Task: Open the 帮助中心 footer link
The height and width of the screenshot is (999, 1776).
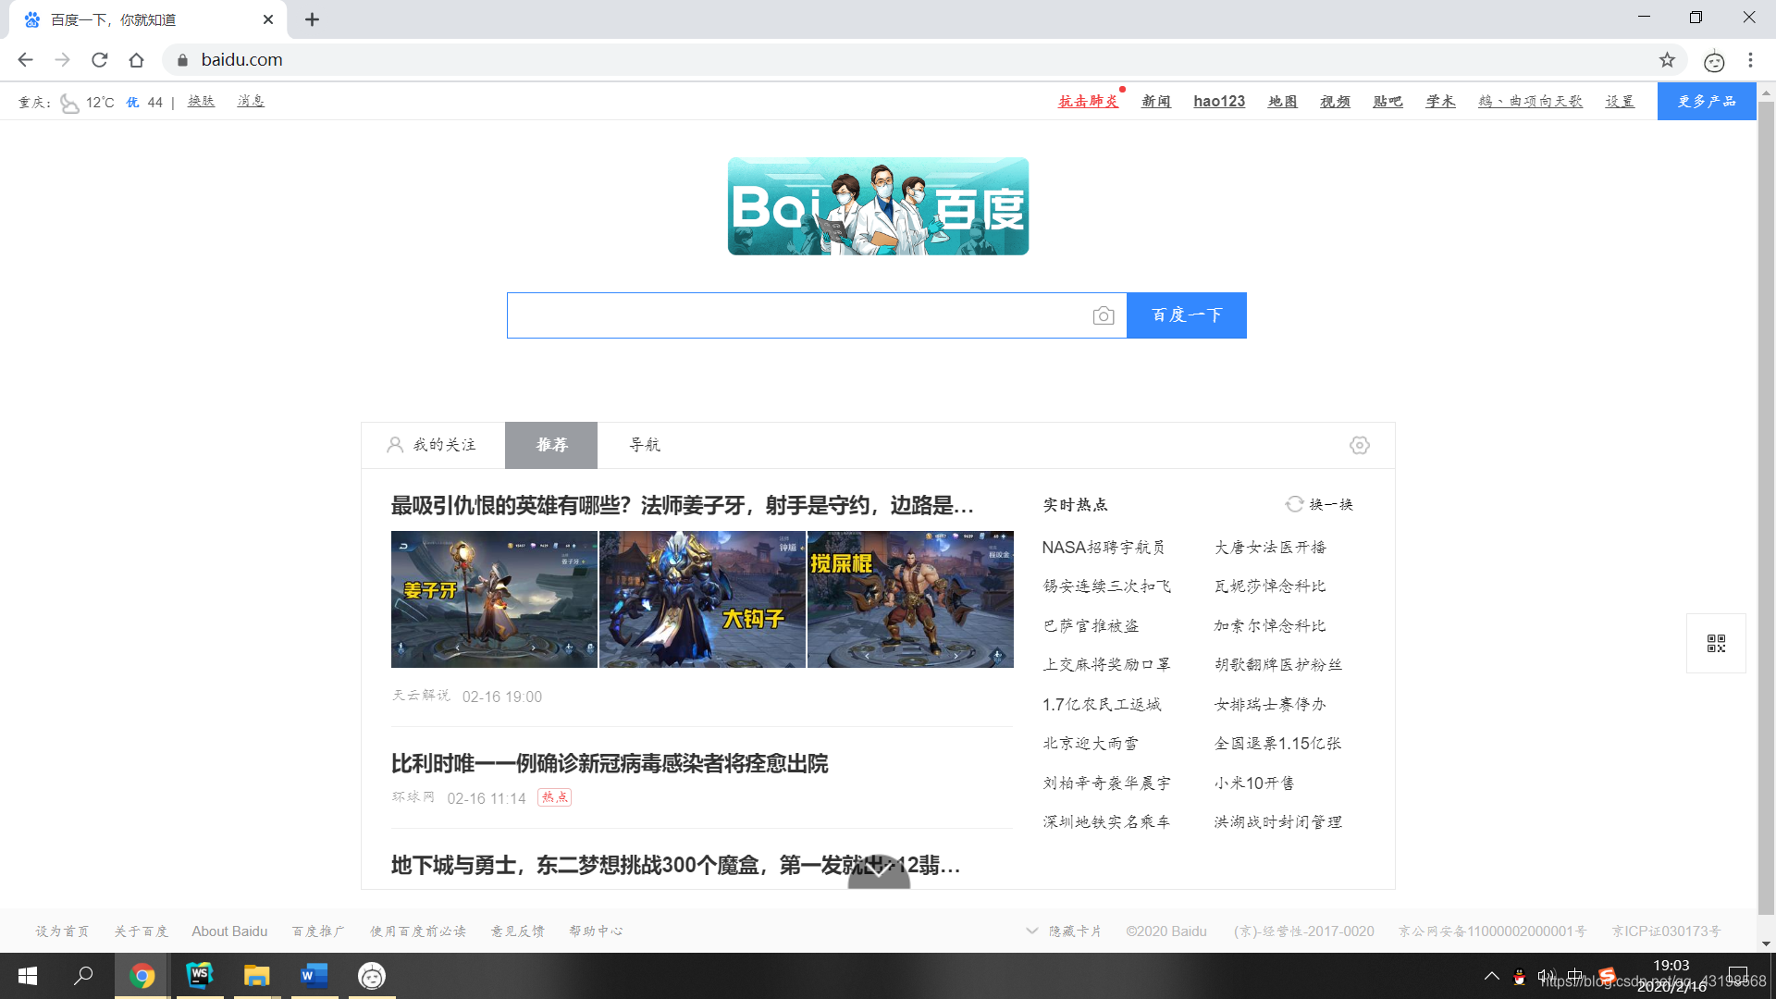Action: coord(597,931)
